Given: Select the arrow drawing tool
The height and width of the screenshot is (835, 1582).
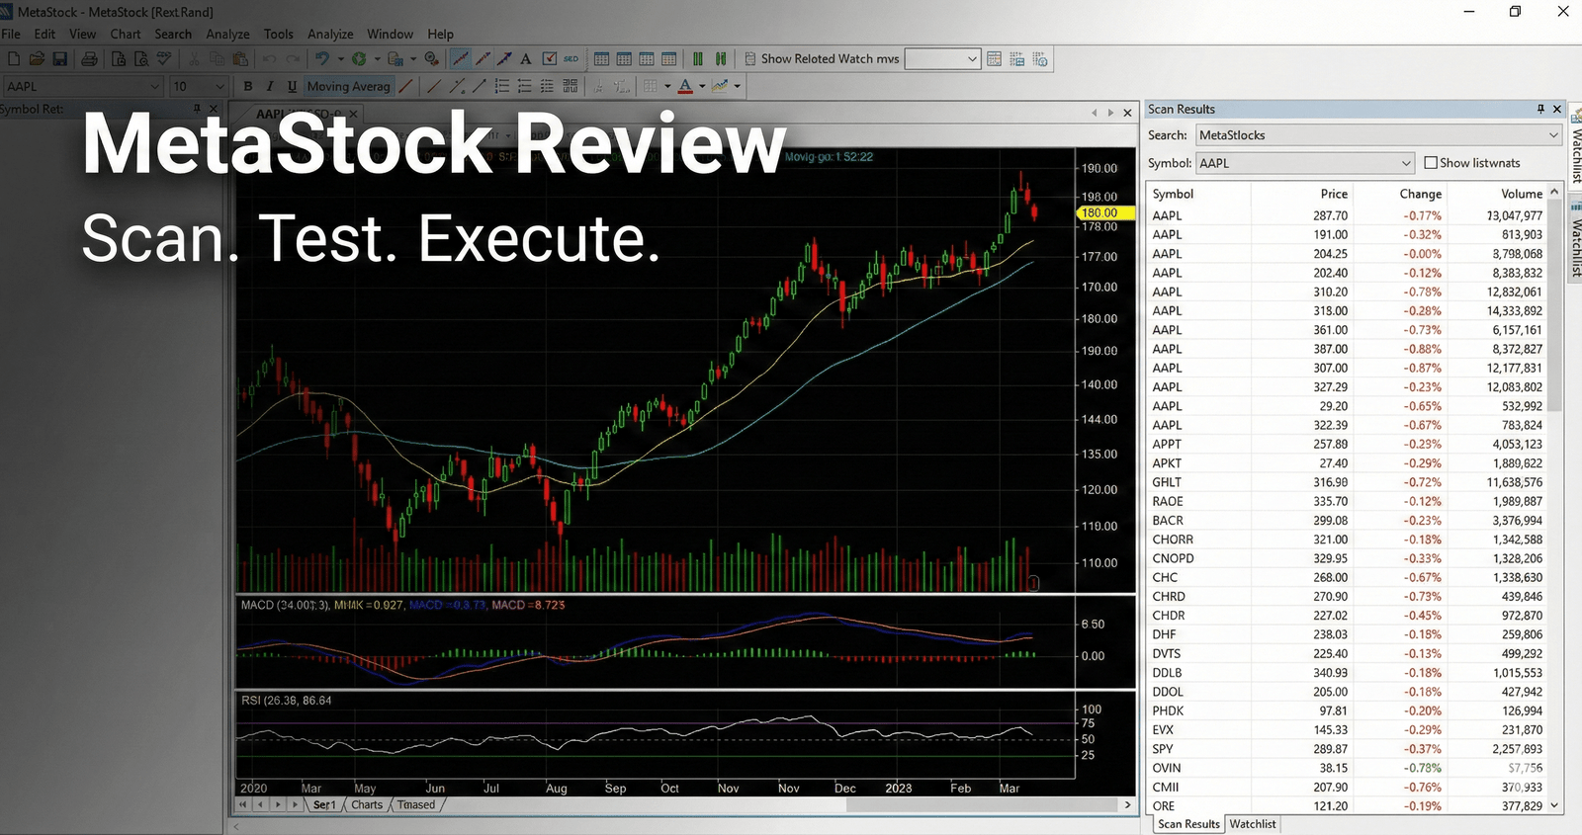Looking at the screenshot, I should pos(504,59).
